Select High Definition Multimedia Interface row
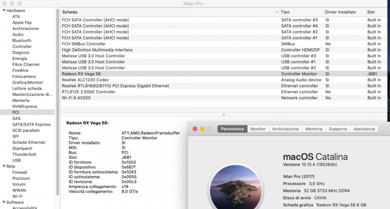 tap(224, 50)
